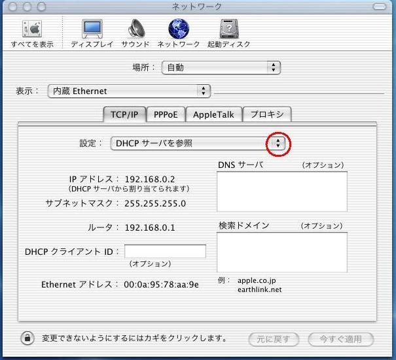
Task: Open the サウンド speaker icon
Action: pyautogui.click(x=135, y=33)
